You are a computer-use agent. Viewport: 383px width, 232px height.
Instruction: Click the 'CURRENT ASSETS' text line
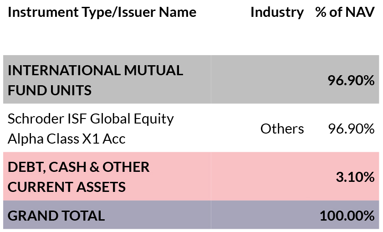point(66,187)
